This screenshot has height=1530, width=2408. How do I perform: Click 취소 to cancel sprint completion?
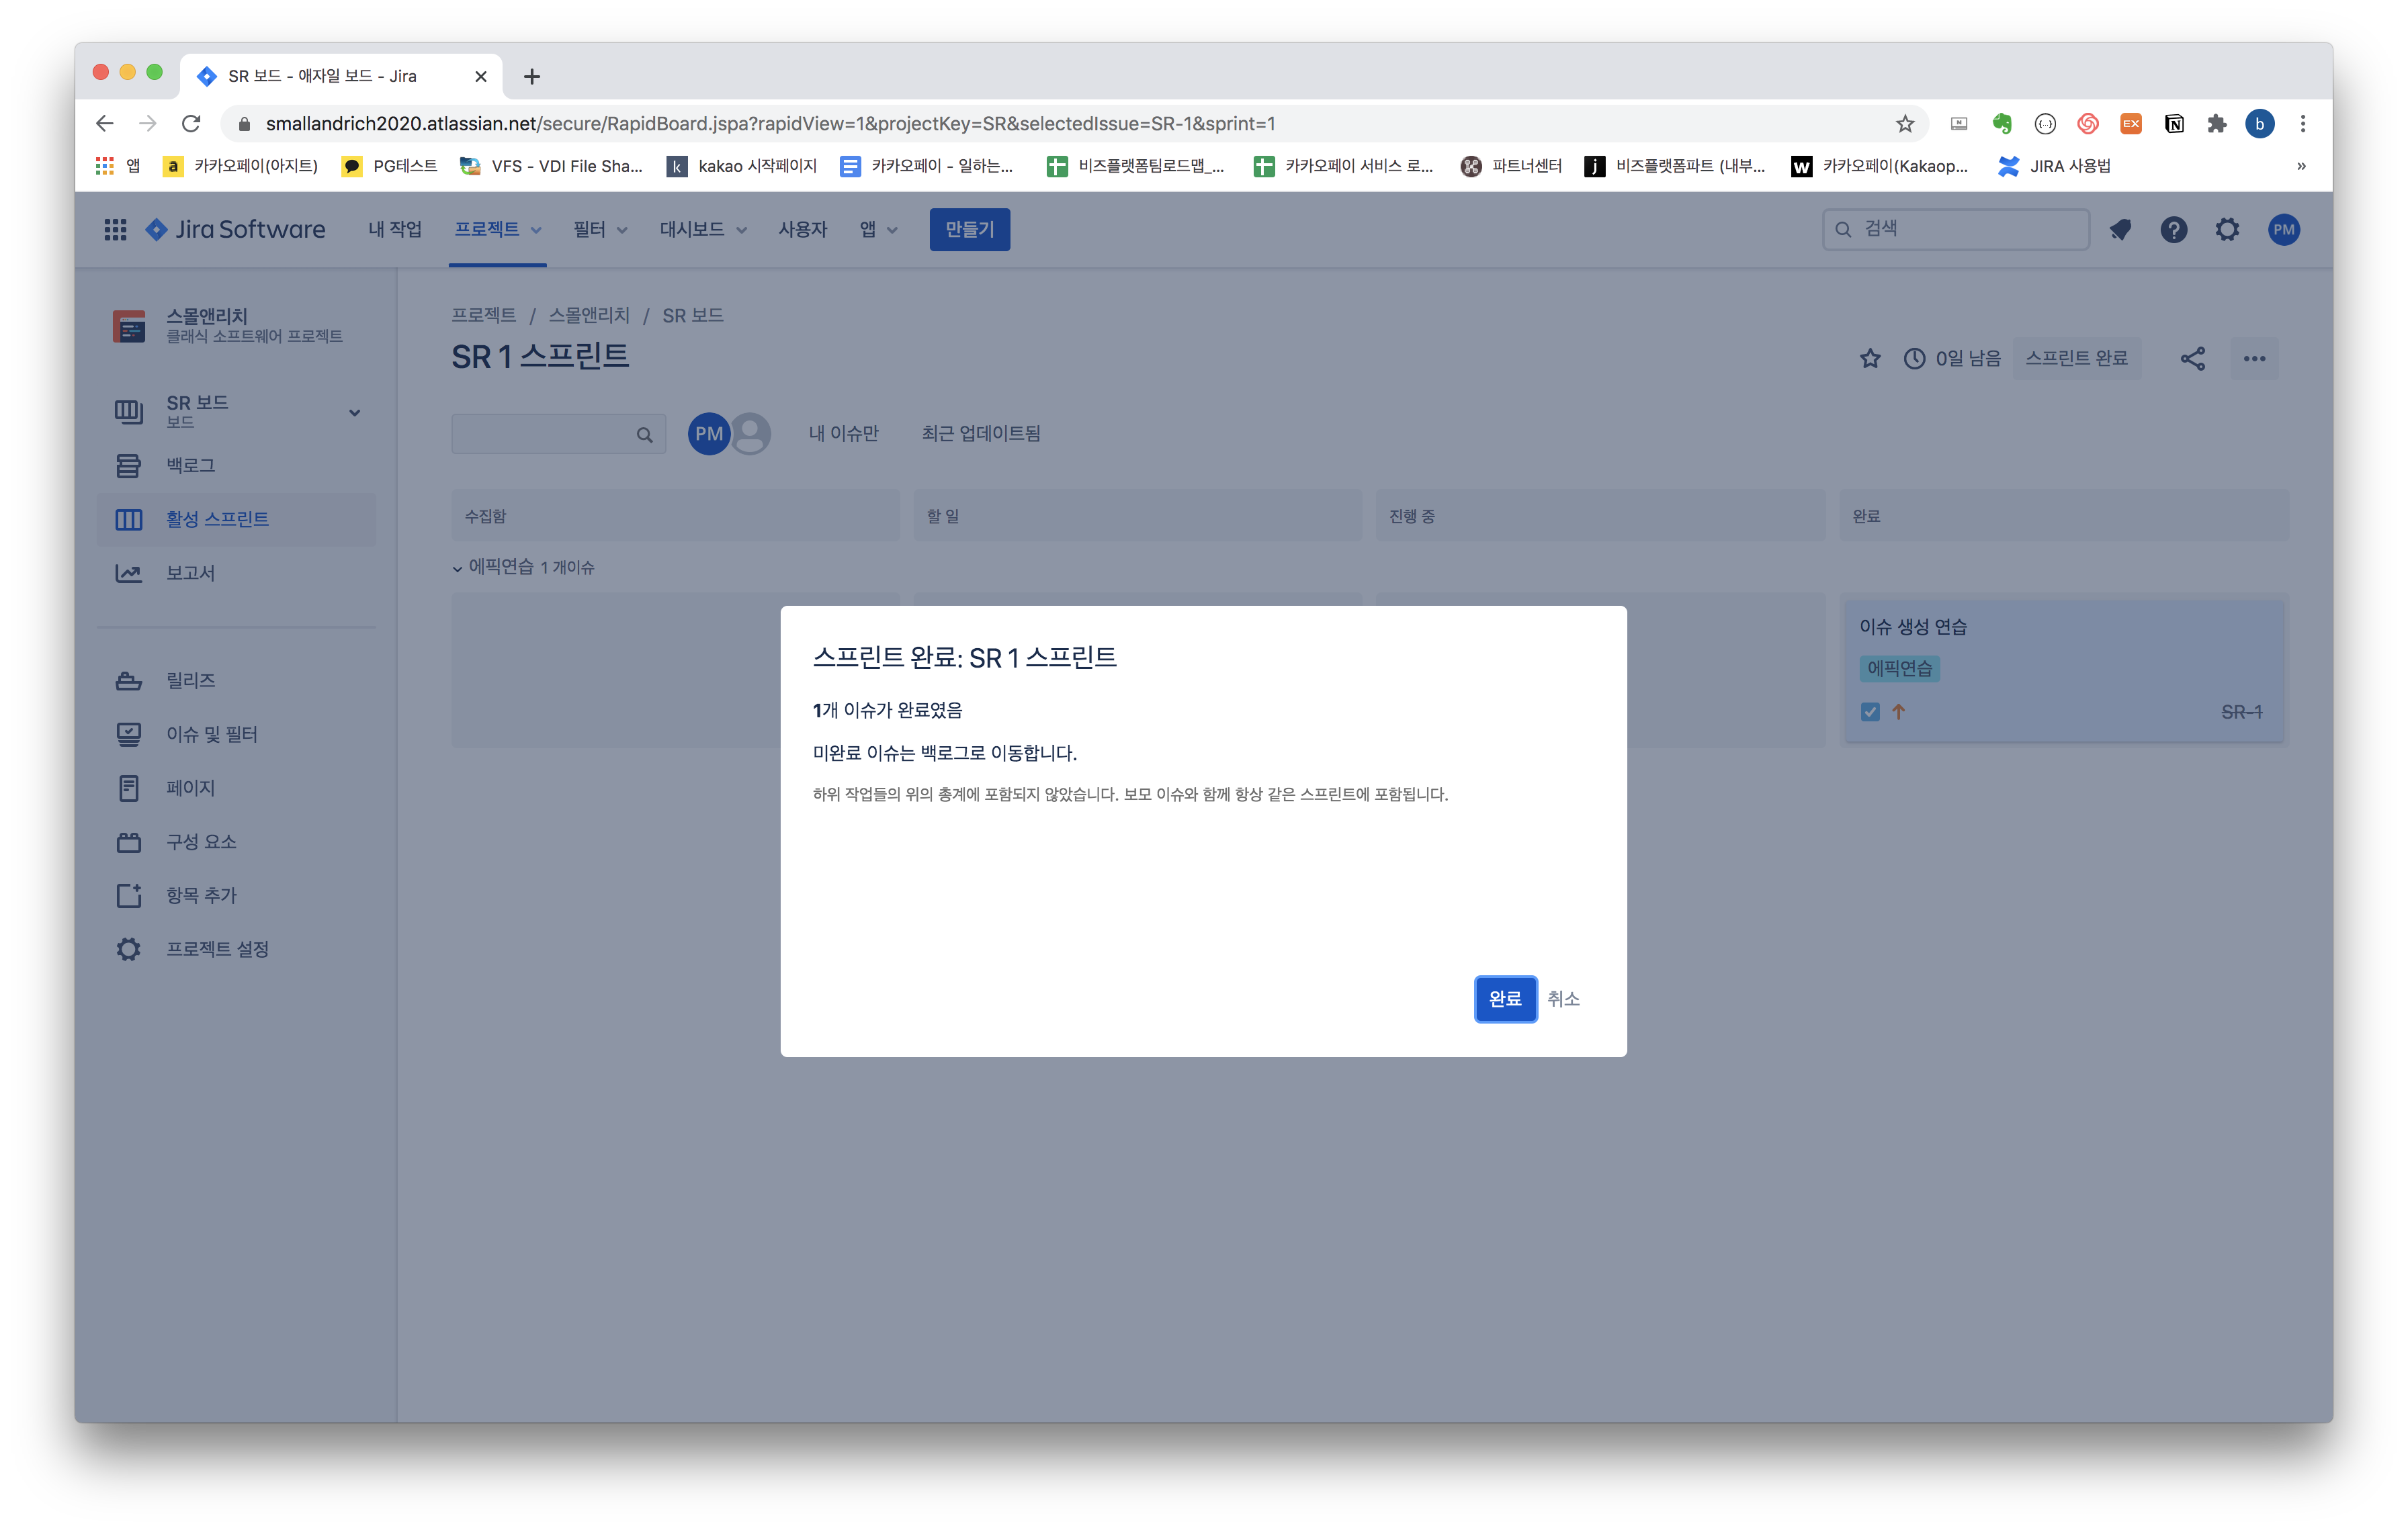(x=1563, y=998)
